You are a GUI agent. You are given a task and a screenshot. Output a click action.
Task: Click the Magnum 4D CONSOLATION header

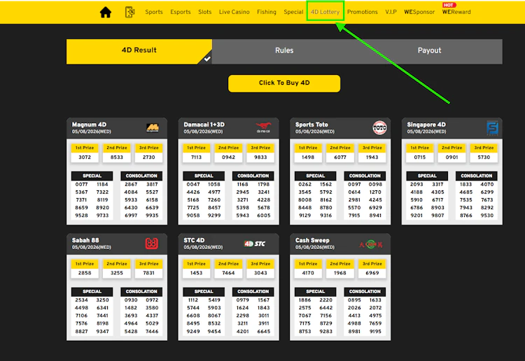pyautogui.click(x=141, y=176)
